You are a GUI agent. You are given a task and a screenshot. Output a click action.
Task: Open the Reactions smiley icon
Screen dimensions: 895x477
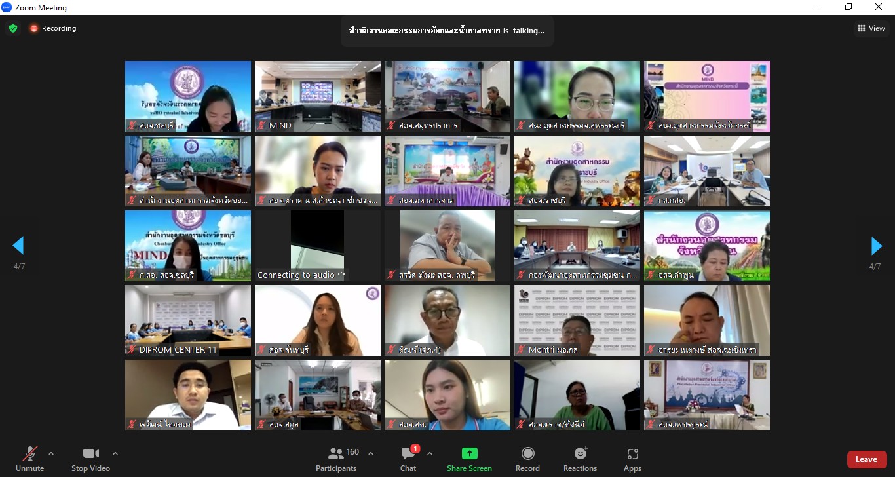(581, 453)
